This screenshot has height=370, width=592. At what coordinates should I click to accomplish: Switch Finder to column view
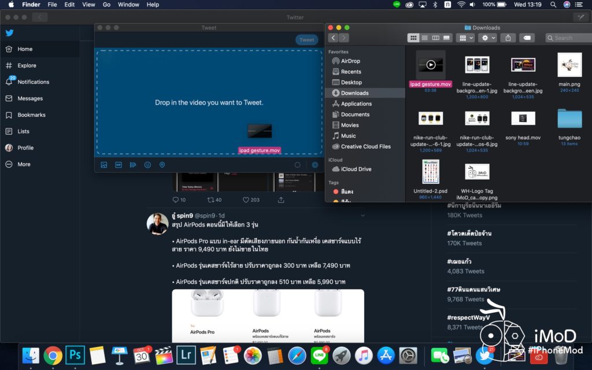436,38
